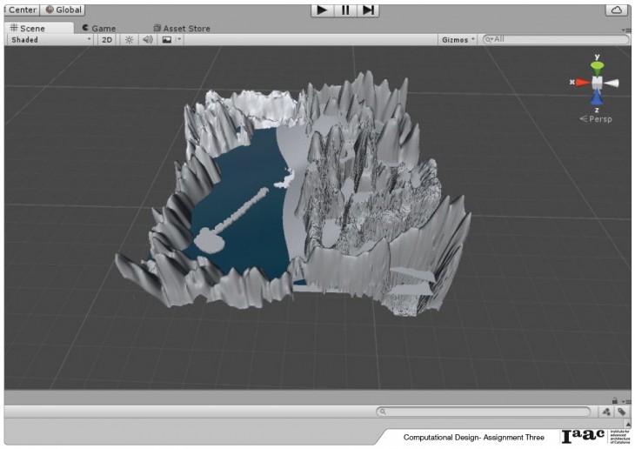This screenshot has width=635, height=449.
Task: Click the green Y axis gizmo cone
Action: [x=597, y=67]
